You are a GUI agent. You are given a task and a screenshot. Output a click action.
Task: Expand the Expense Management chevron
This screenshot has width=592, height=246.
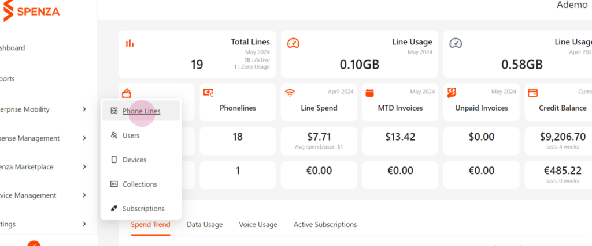[84, 138]
